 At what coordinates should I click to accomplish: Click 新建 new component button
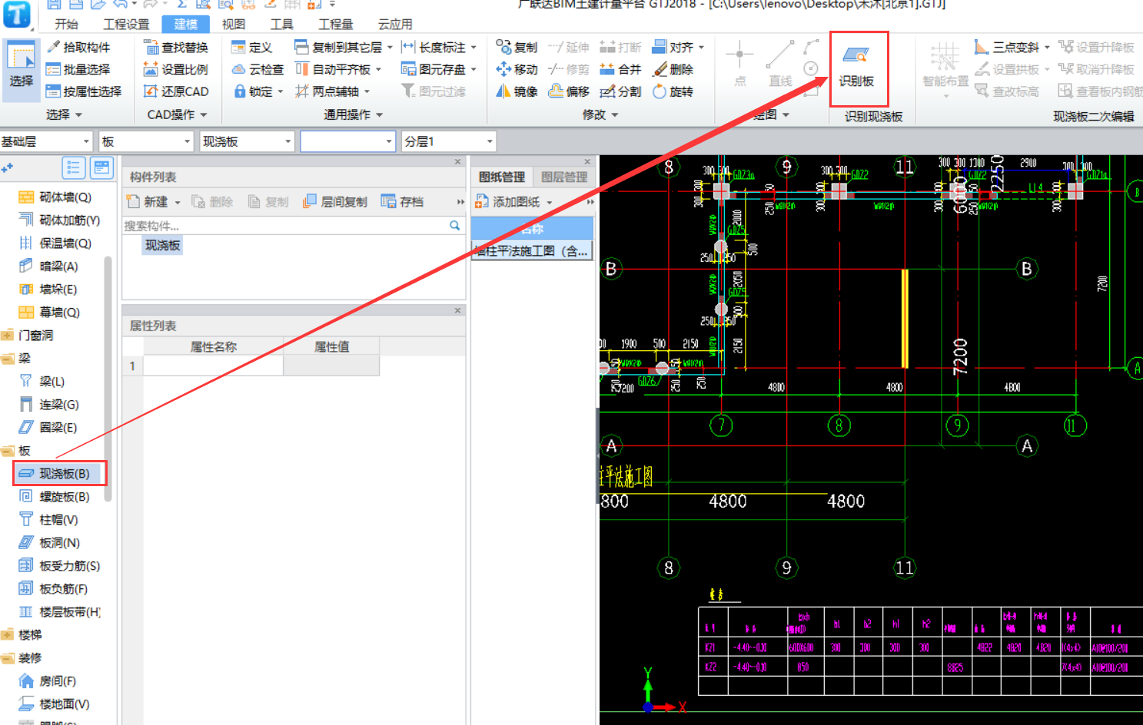(x=154, y=202)
